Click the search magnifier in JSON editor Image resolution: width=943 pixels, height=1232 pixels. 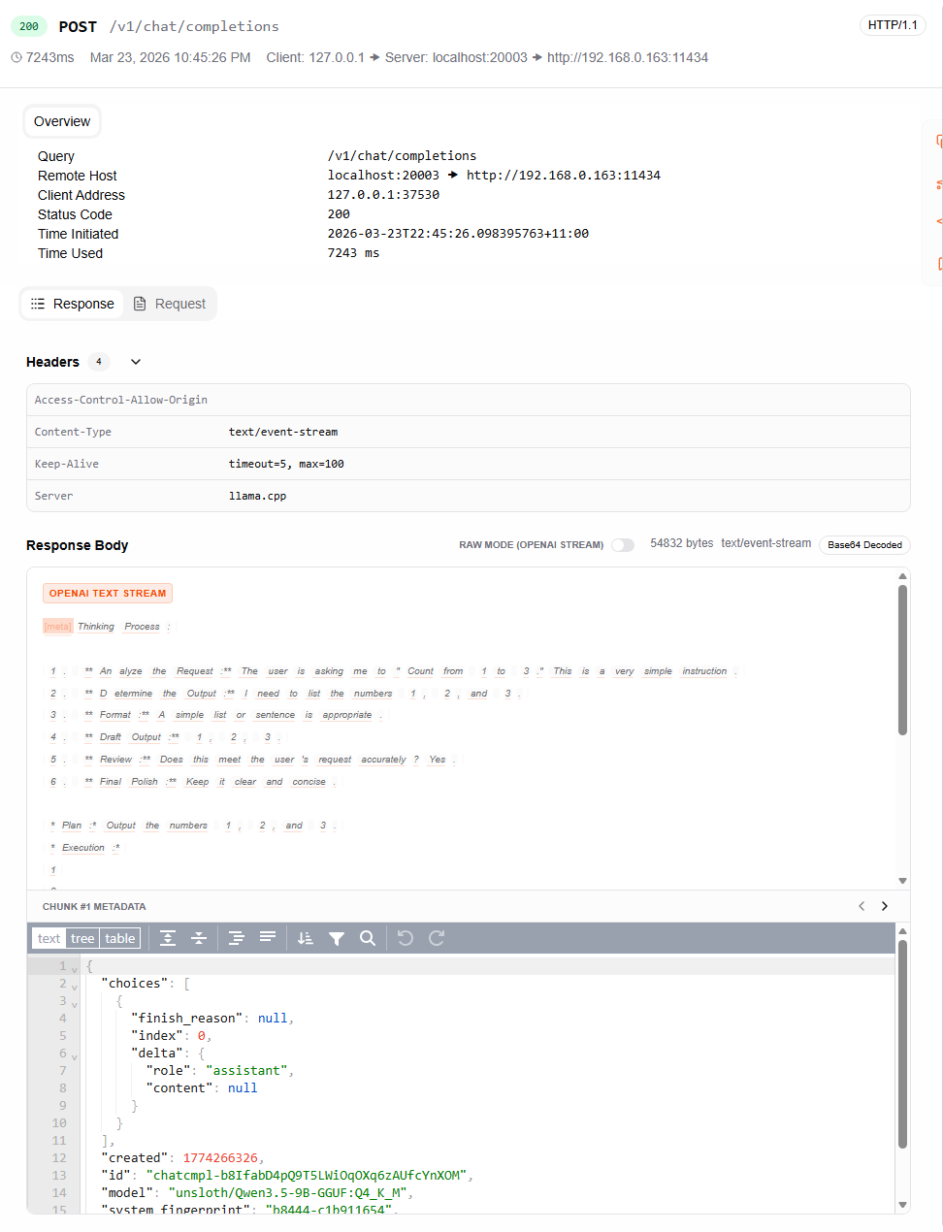point(368,938)
